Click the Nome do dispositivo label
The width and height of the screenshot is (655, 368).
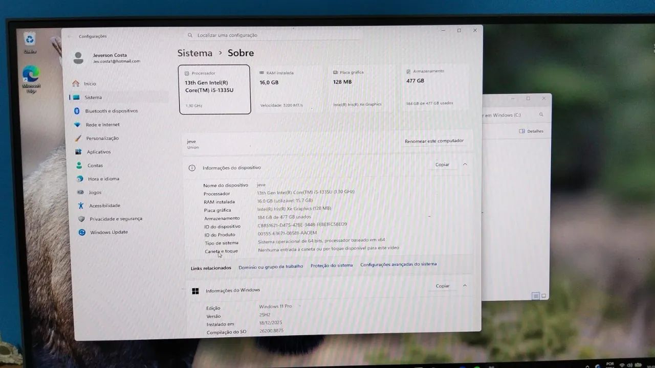pos(226,186)
